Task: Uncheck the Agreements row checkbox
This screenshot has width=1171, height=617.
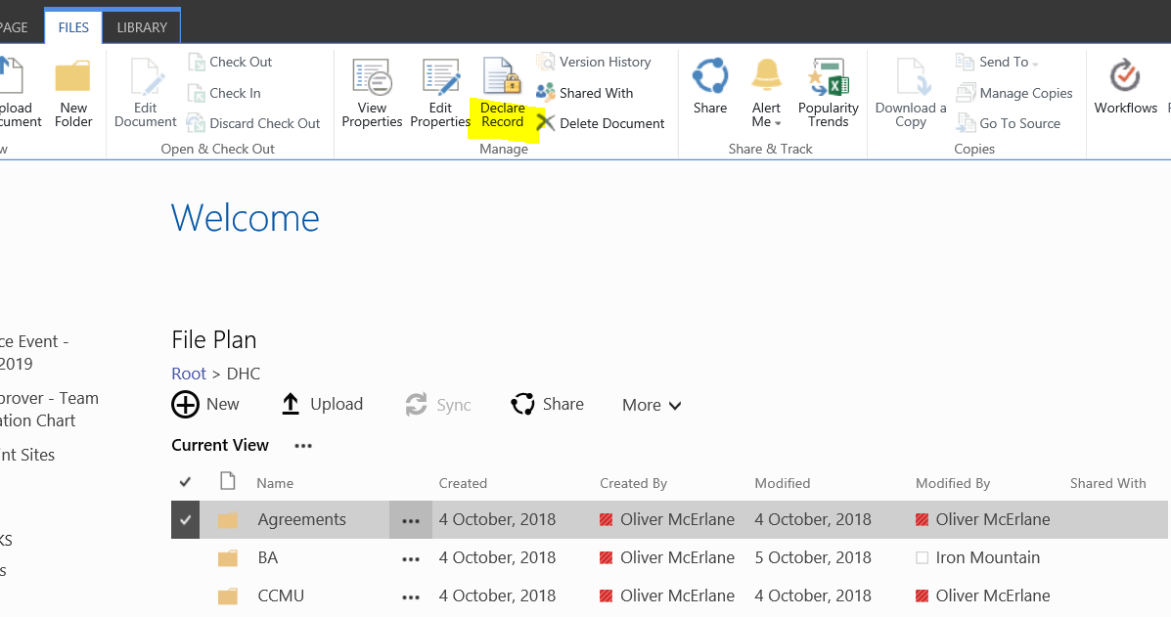Action: coord(185,520)
